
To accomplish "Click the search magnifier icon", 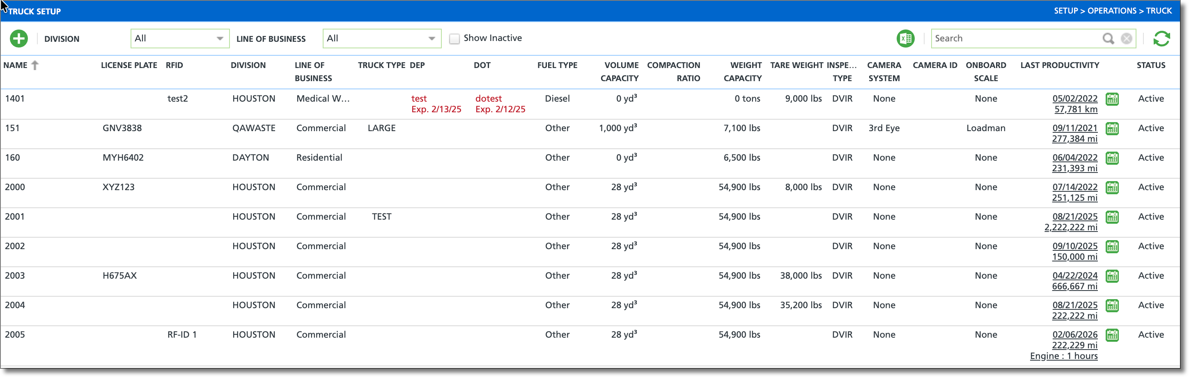I will click(1108, 39).
